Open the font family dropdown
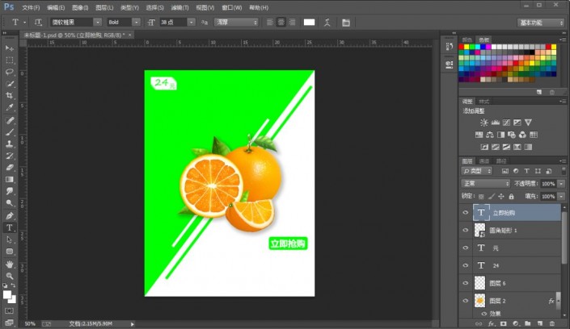 pos(97,22)
